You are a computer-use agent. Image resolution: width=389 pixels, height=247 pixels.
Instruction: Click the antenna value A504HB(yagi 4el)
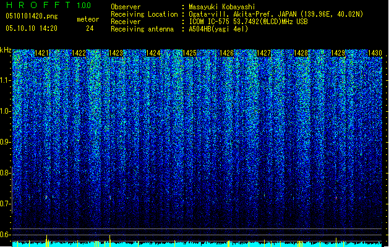click(x=218, y=29)
